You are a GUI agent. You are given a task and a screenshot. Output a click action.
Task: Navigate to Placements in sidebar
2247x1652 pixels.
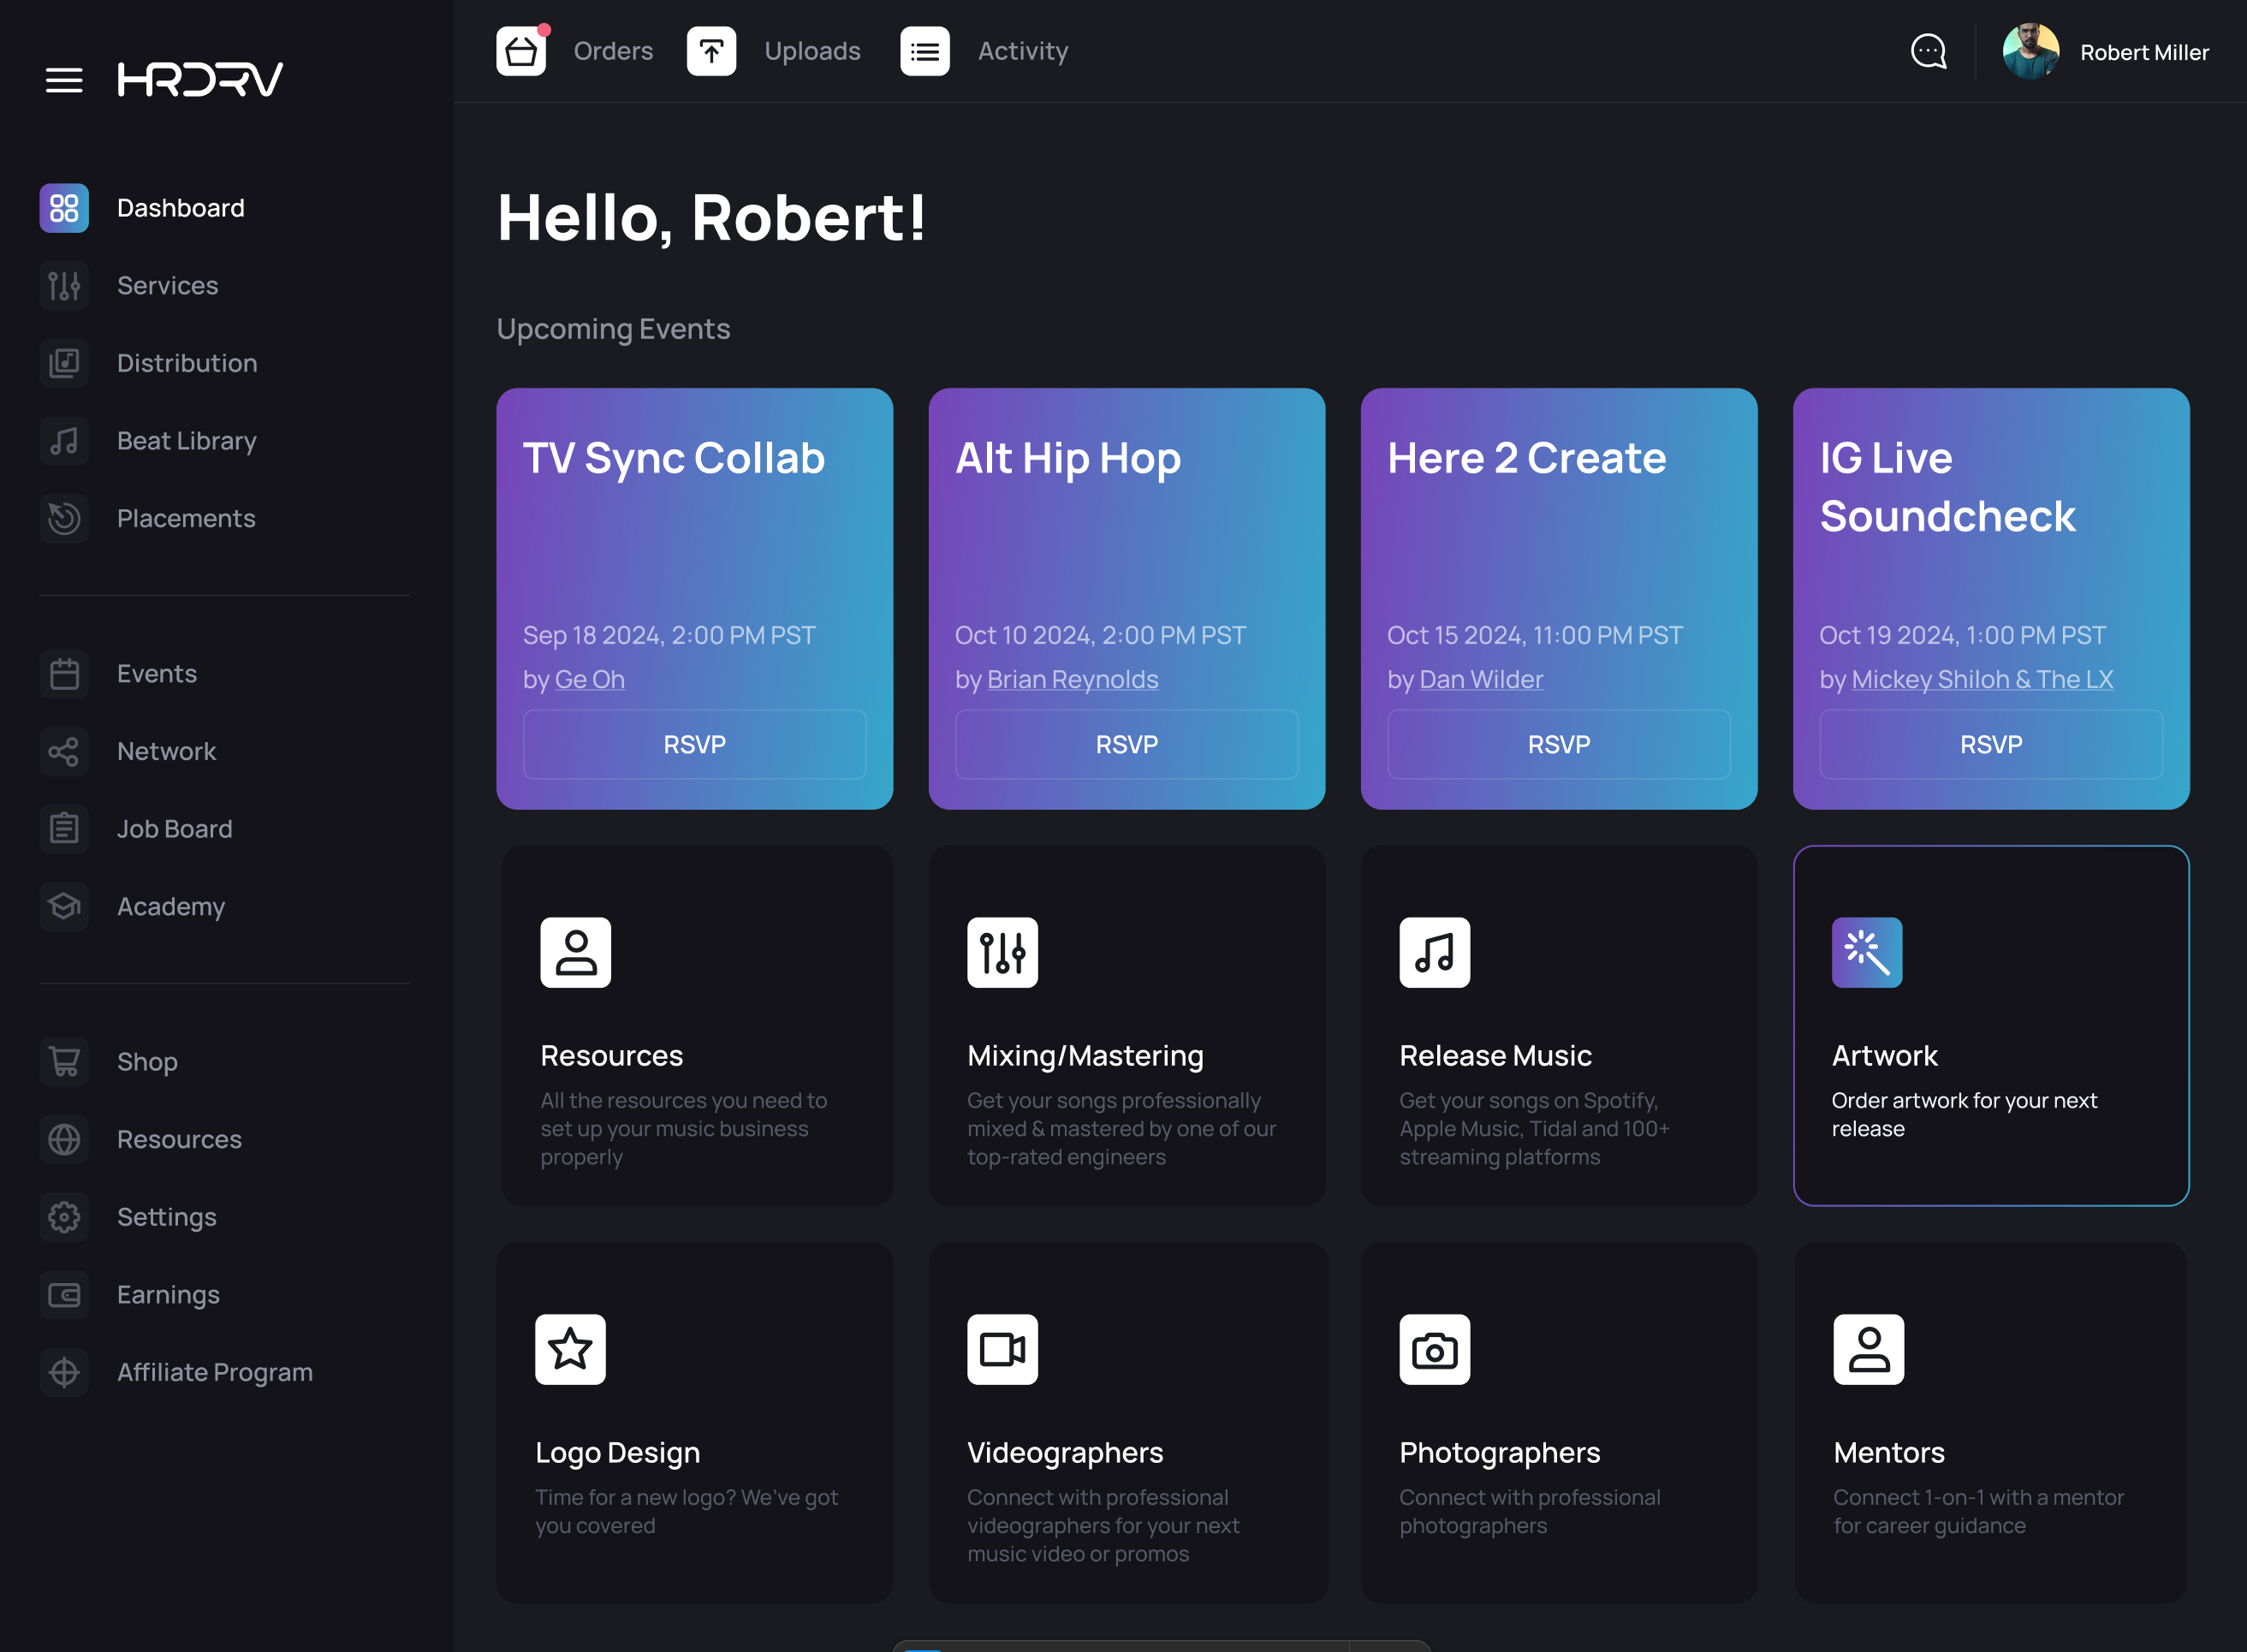[x=185, y=516]
